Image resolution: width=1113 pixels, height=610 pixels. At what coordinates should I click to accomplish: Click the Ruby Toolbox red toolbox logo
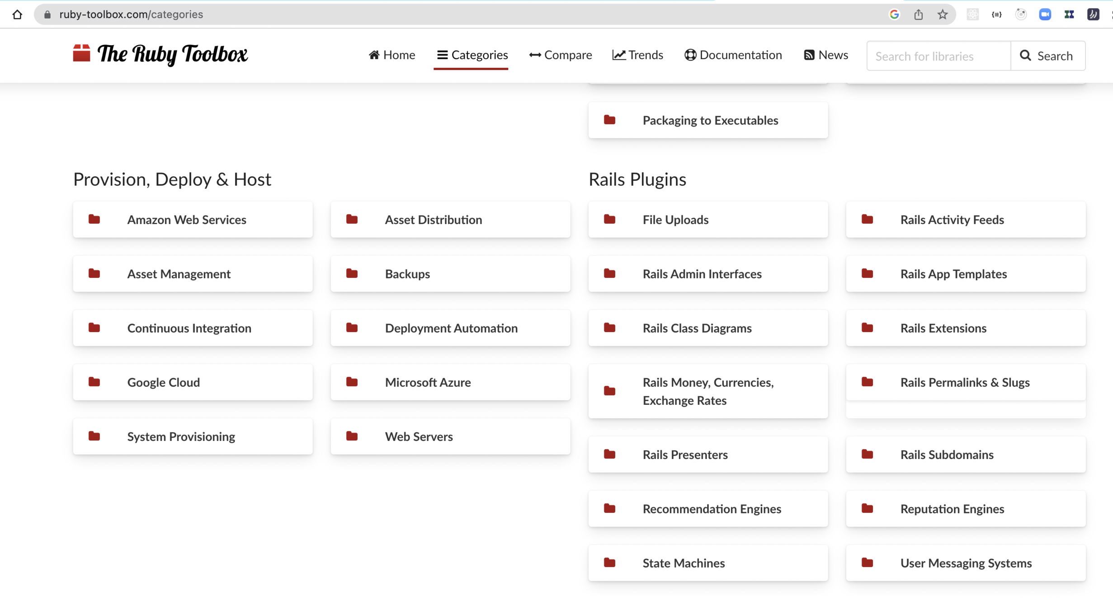tap(81, 53)
